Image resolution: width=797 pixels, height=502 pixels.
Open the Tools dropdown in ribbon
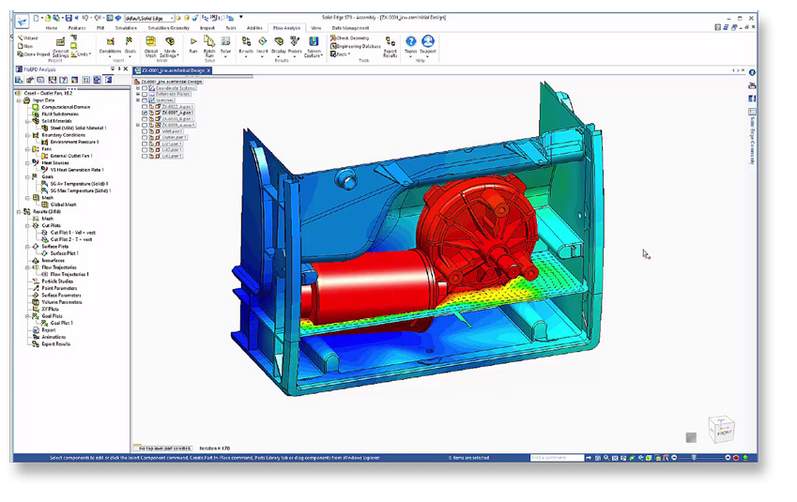click(340, 54)
